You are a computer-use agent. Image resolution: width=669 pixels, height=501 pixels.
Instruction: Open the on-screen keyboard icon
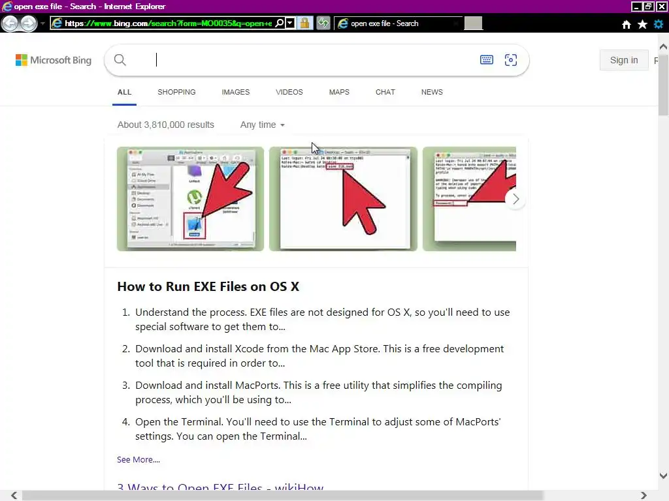point(486,59)
